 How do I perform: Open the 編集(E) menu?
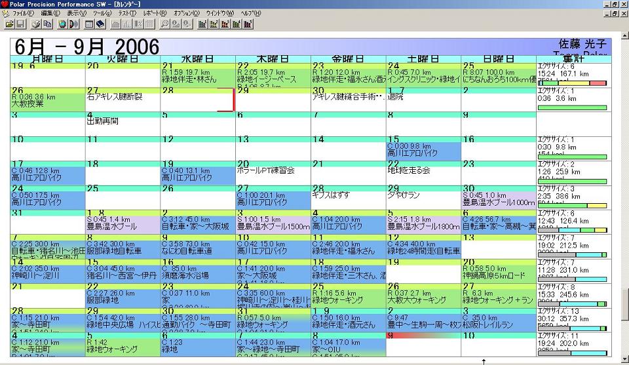[50, 13]
